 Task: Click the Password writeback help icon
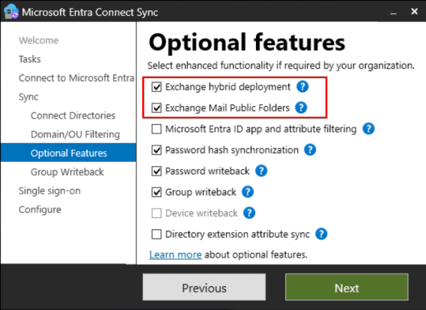point(261,171)
